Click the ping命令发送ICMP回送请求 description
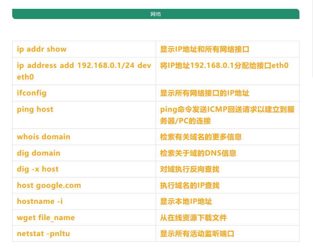This screenshot has height=250, width=313. (227, 110)
